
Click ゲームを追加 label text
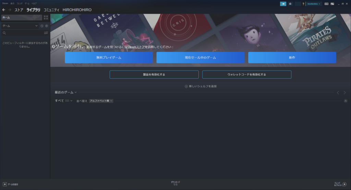tap(13, 185)
